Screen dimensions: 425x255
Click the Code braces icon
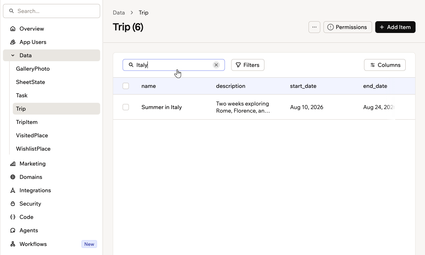[13, 217]
